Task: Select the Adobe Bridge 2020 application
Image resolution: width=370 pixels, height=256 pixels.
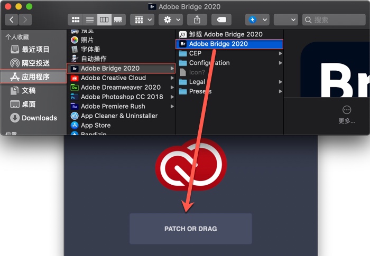Action: (x=229, y=44)
